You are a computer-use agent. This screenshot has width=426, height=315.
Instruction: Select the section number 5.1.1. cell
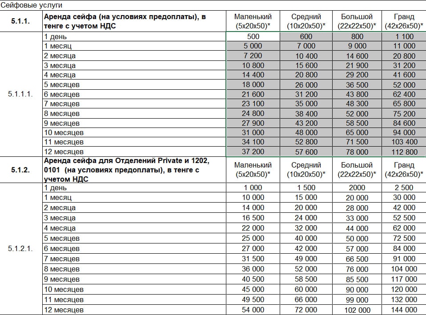pos(21,21)
